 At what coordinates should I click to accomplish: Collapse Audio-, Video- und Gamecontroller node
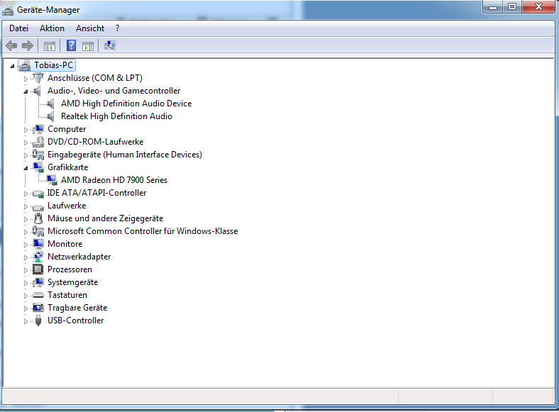(x=26, y=91)
